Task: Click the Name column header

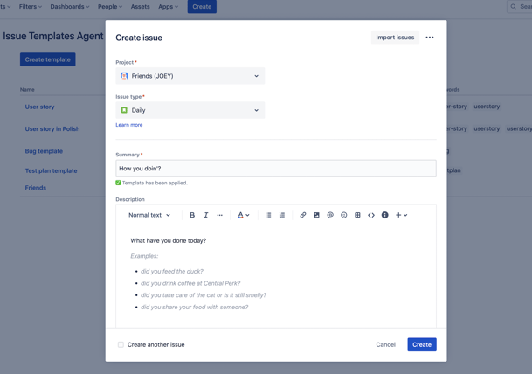Action: (27, 90)
